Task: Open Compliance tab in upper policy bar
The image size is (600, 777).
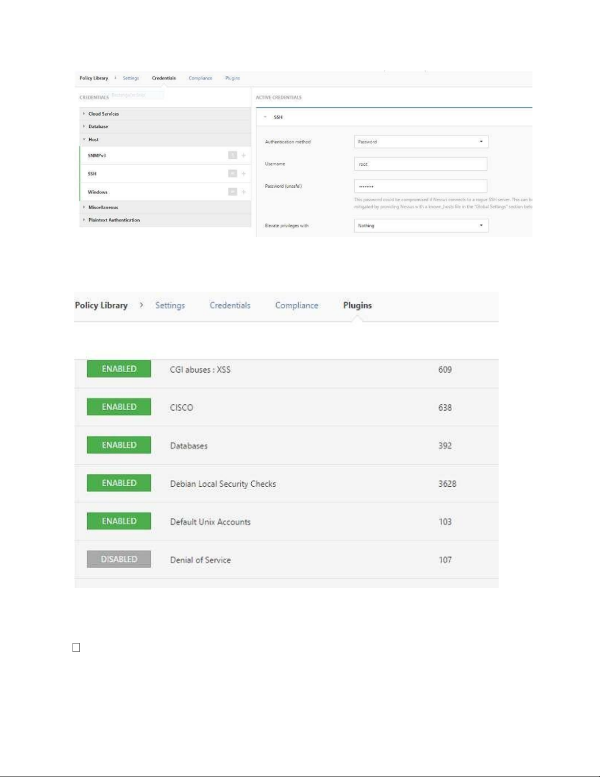Action: (200, 78)
